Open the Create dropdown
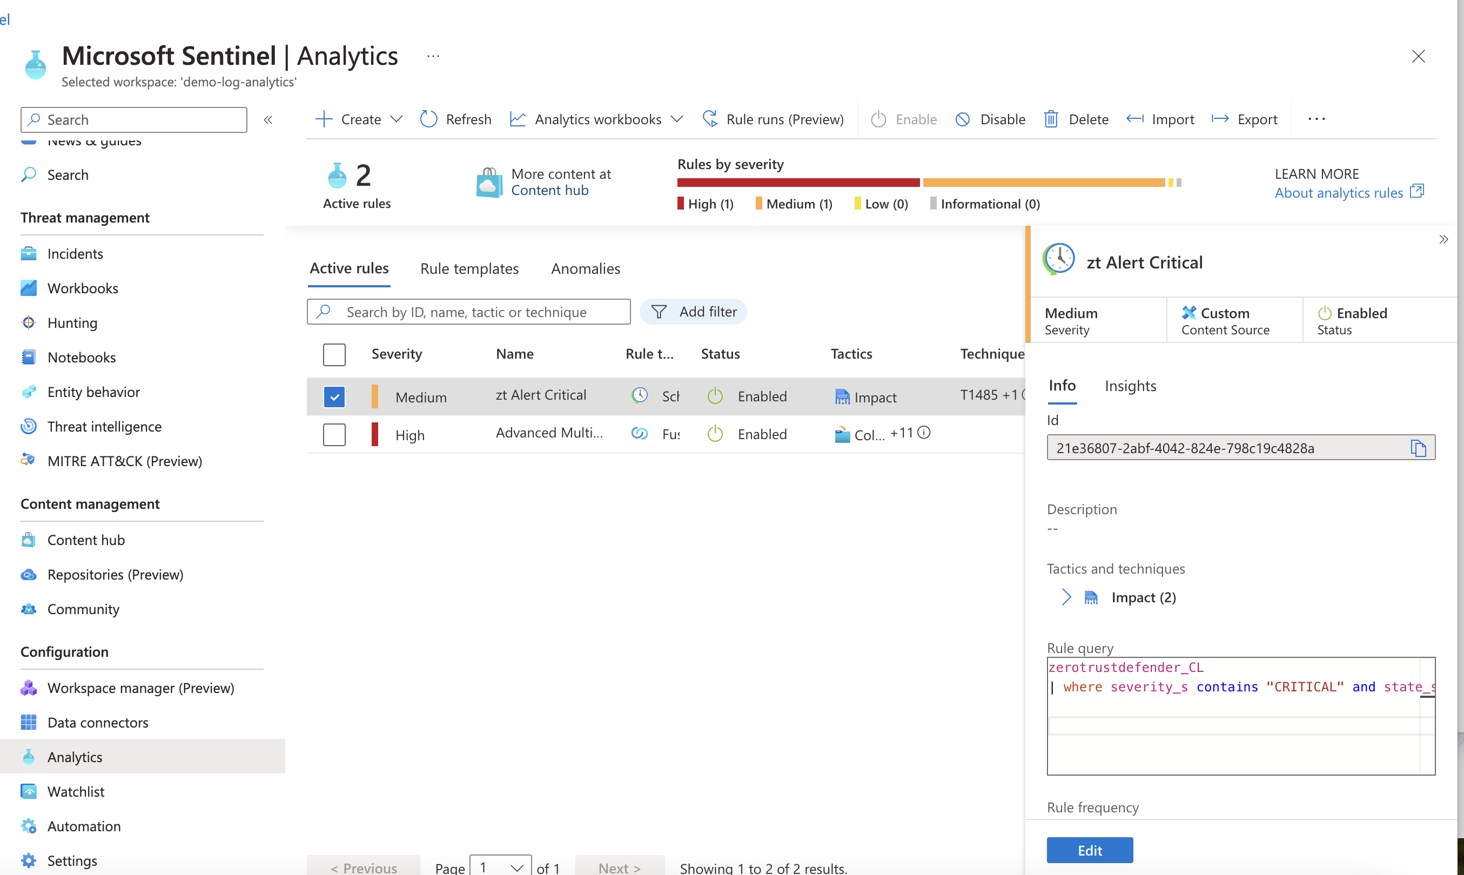The width and height of the screenshot is (1464, 875). [358, 119]
